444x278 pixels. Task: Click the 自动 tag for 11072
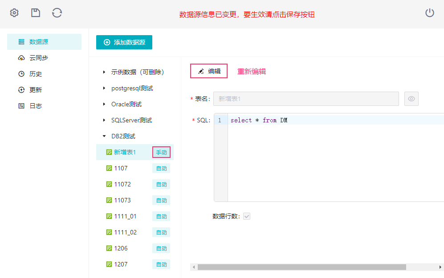pyautogui.click(x=161, y=185)
